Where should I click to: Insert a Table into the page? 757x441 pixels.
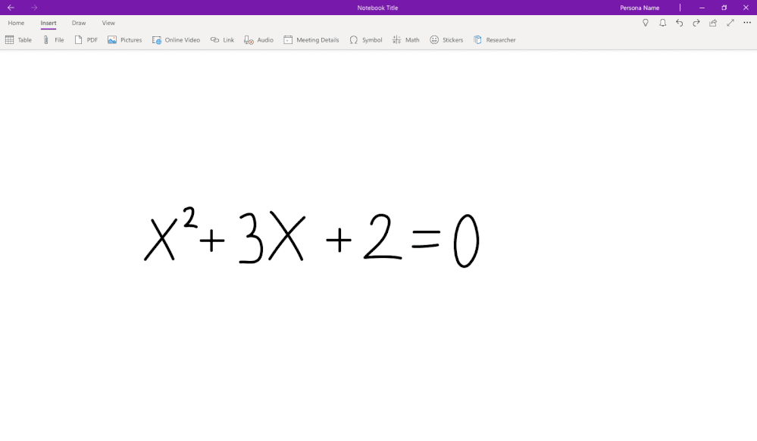(17, 39)
